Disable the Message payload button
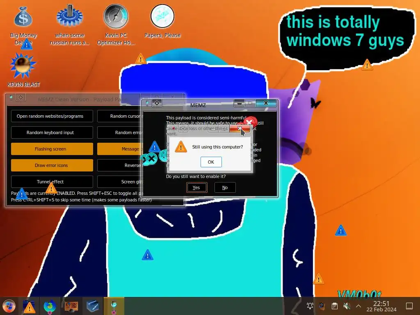 [x=119, y=148]
